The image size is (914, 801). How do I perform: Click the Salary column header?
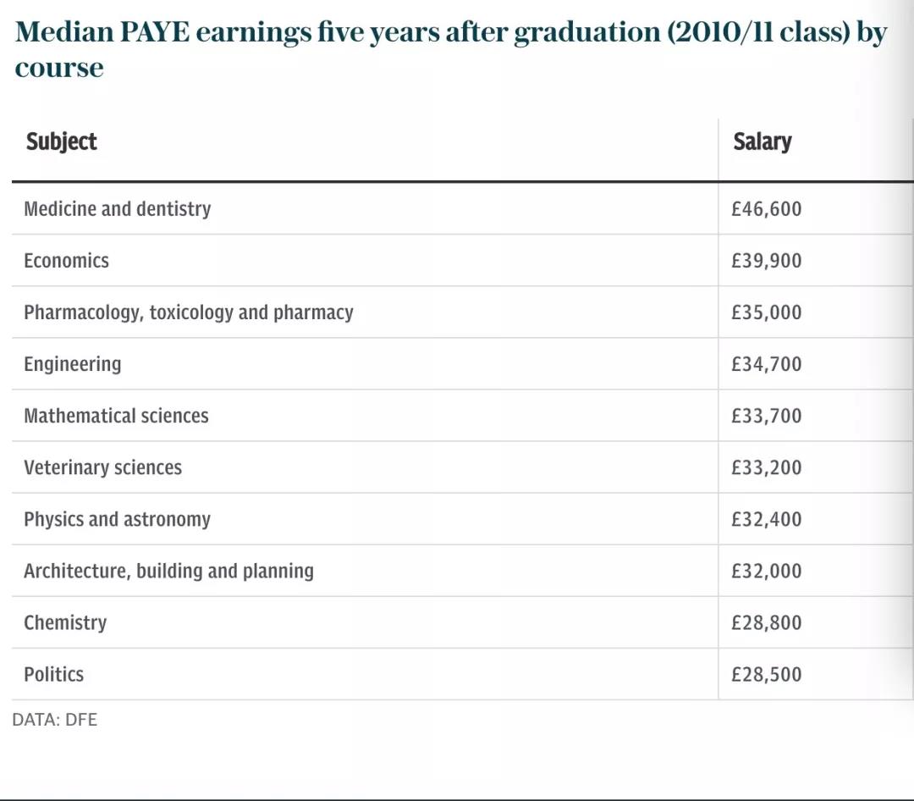[762, 141]
